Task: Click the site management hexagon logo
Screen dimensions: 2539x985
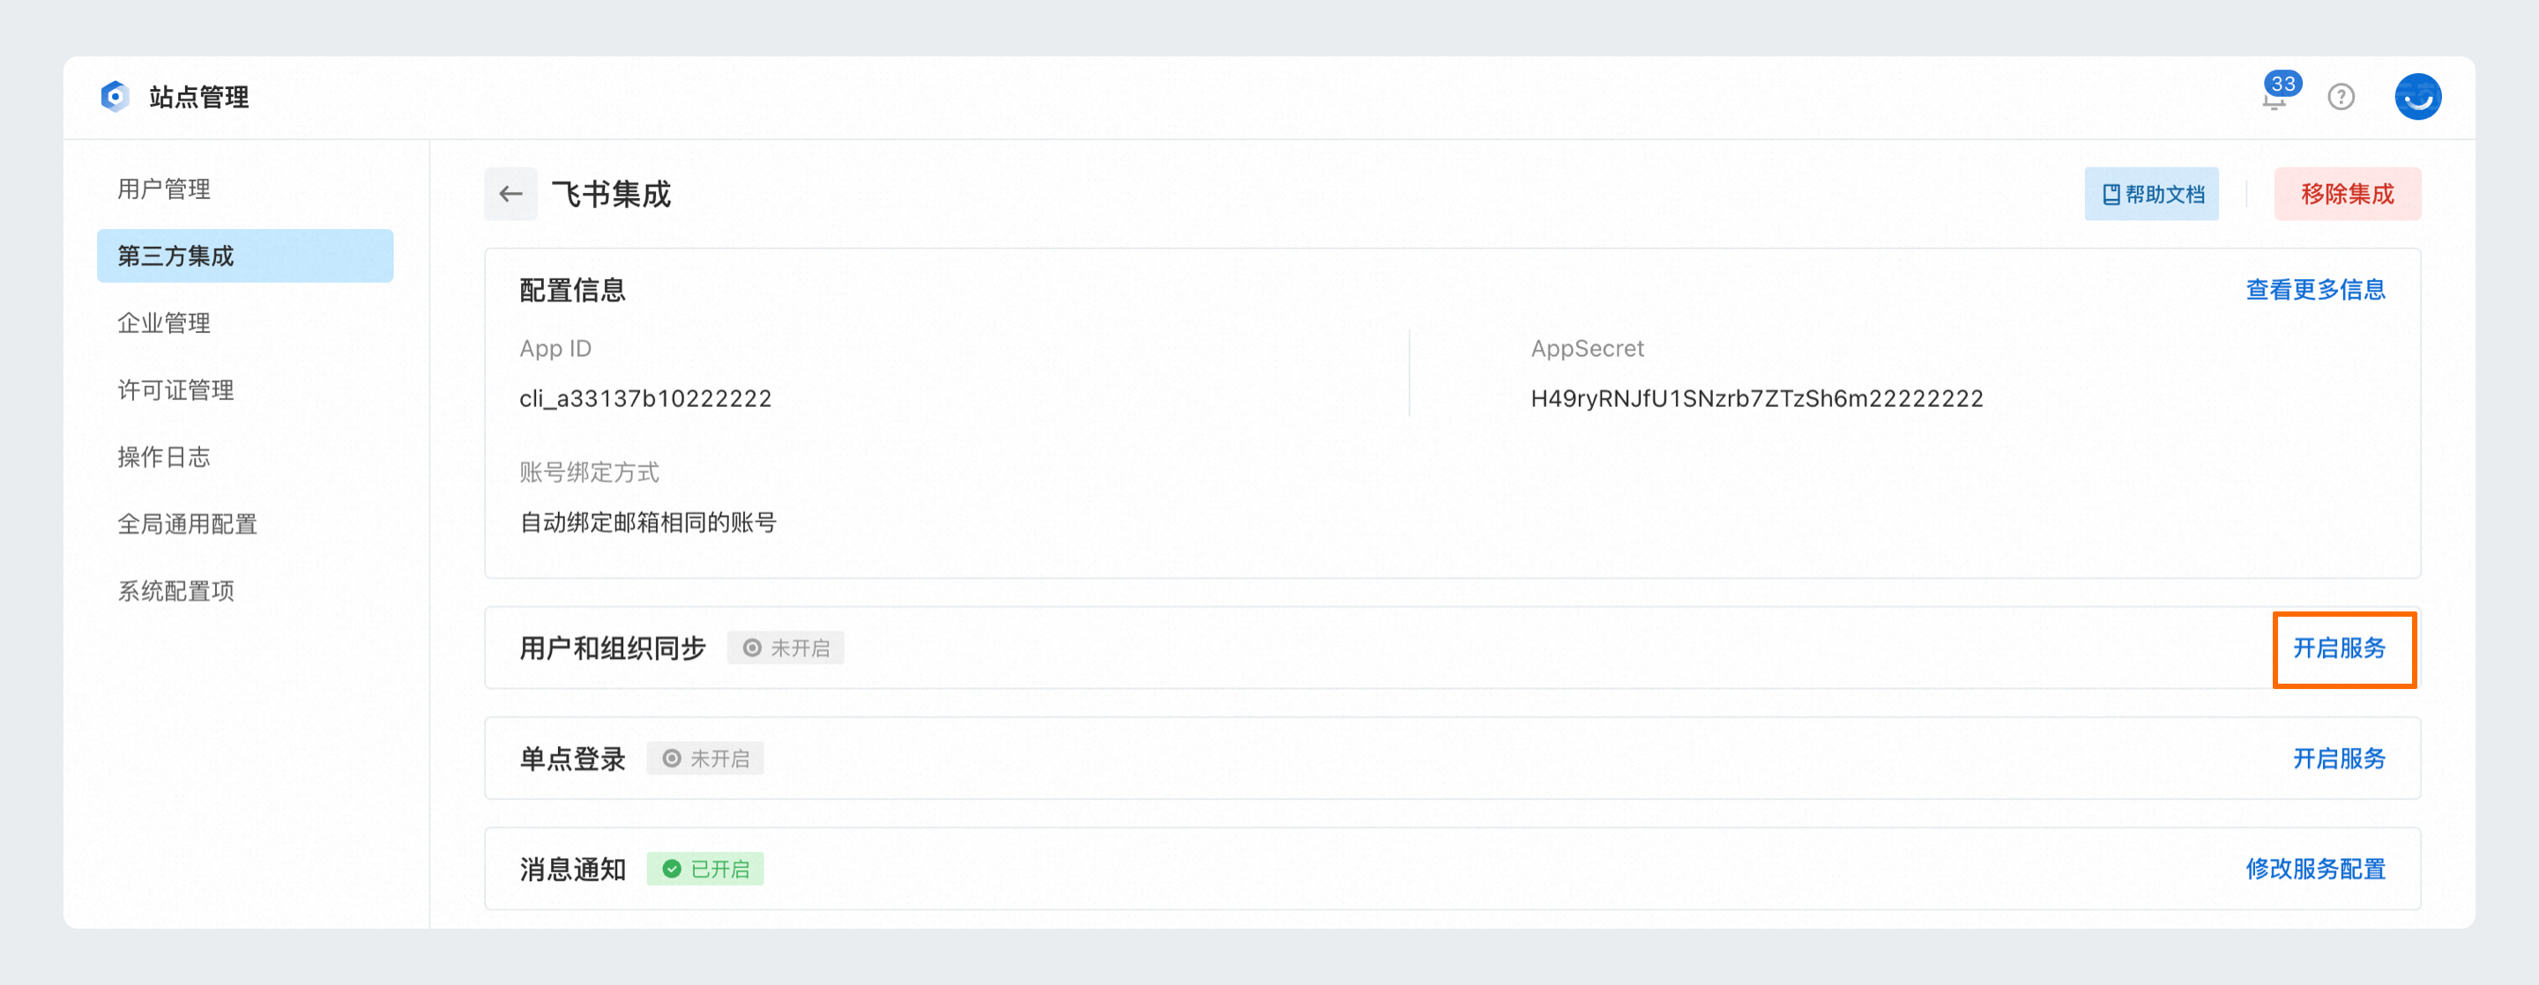Action: (x=115, y=97)
